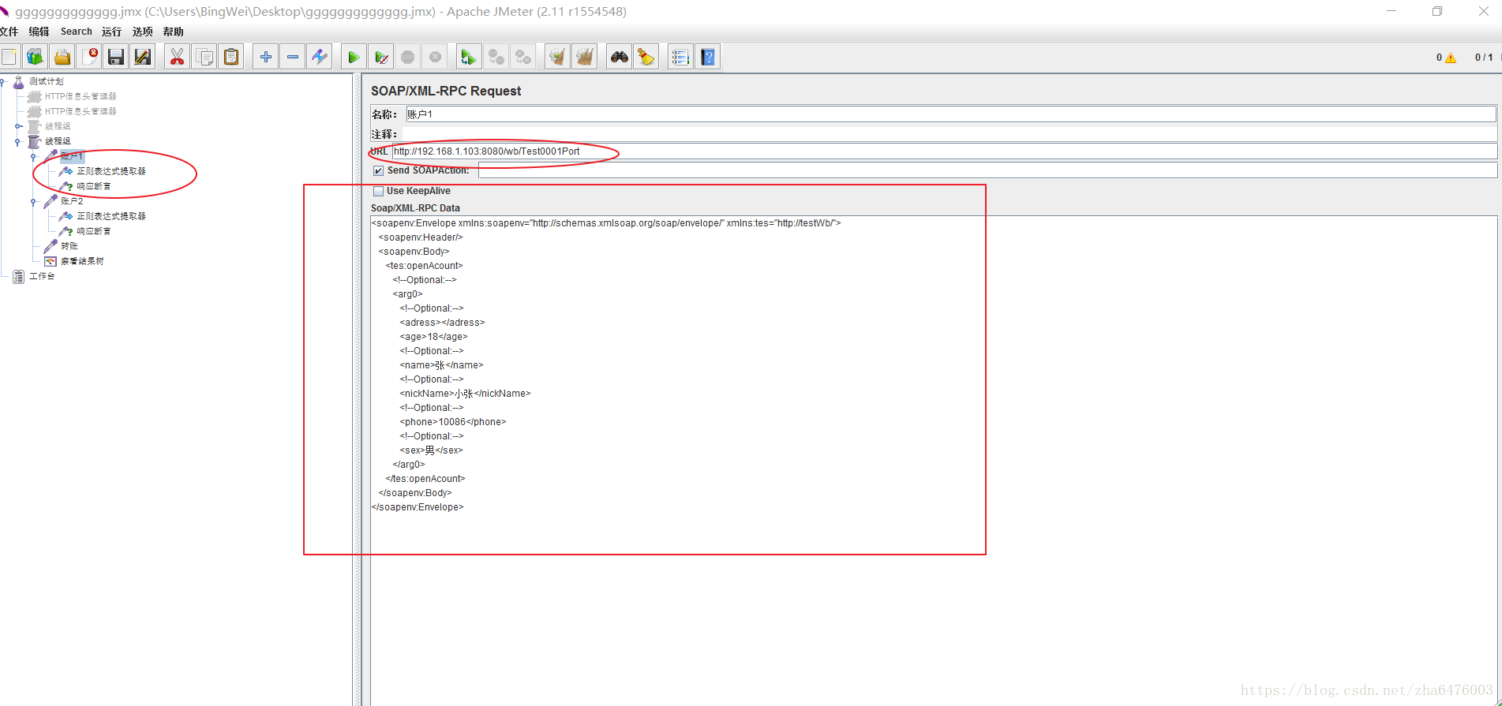
Task: Select 响应断言 under 账户2
Action: click(x=94, y=231)
